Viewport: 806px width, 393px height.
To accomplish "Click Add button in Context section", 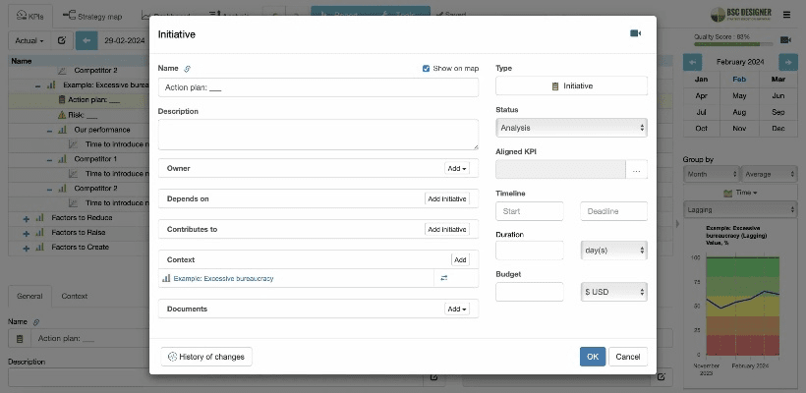I will [459, 259].
